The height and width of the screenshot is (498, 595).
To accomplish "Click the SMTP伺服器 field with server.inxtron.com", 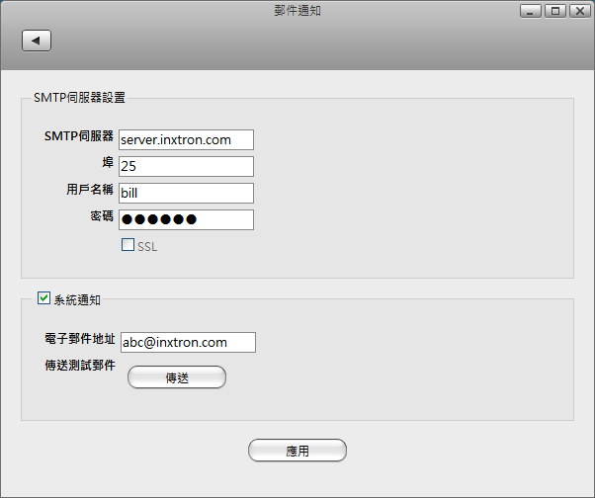I will [x=186, y=139].
